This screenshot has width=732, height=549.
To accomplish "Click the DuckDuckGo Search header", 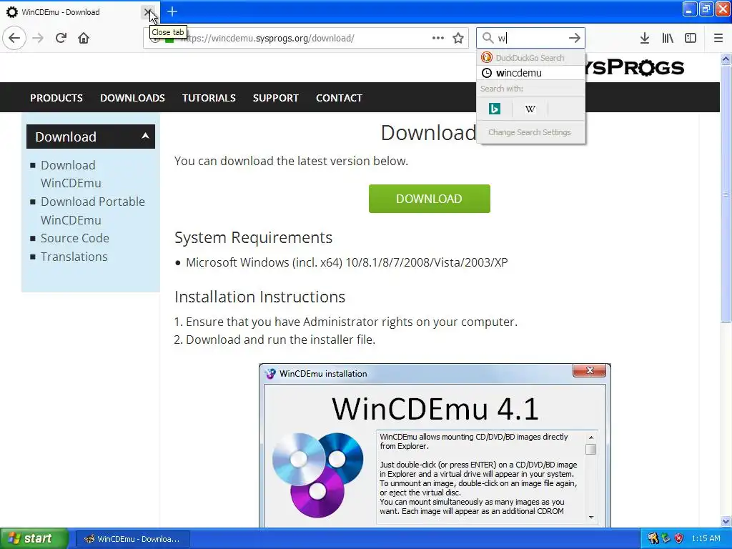I will [531, 57].
